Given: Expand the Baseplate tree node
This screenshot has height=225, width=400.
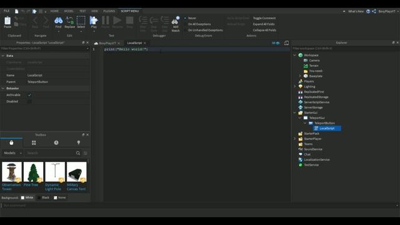Looking at the screenshot, I should [300, 76].
